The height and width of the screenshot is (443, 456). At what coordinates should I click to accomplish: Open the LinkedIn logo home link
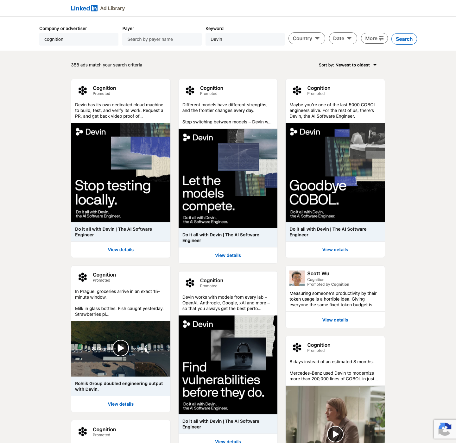click(x=84, y=8)
